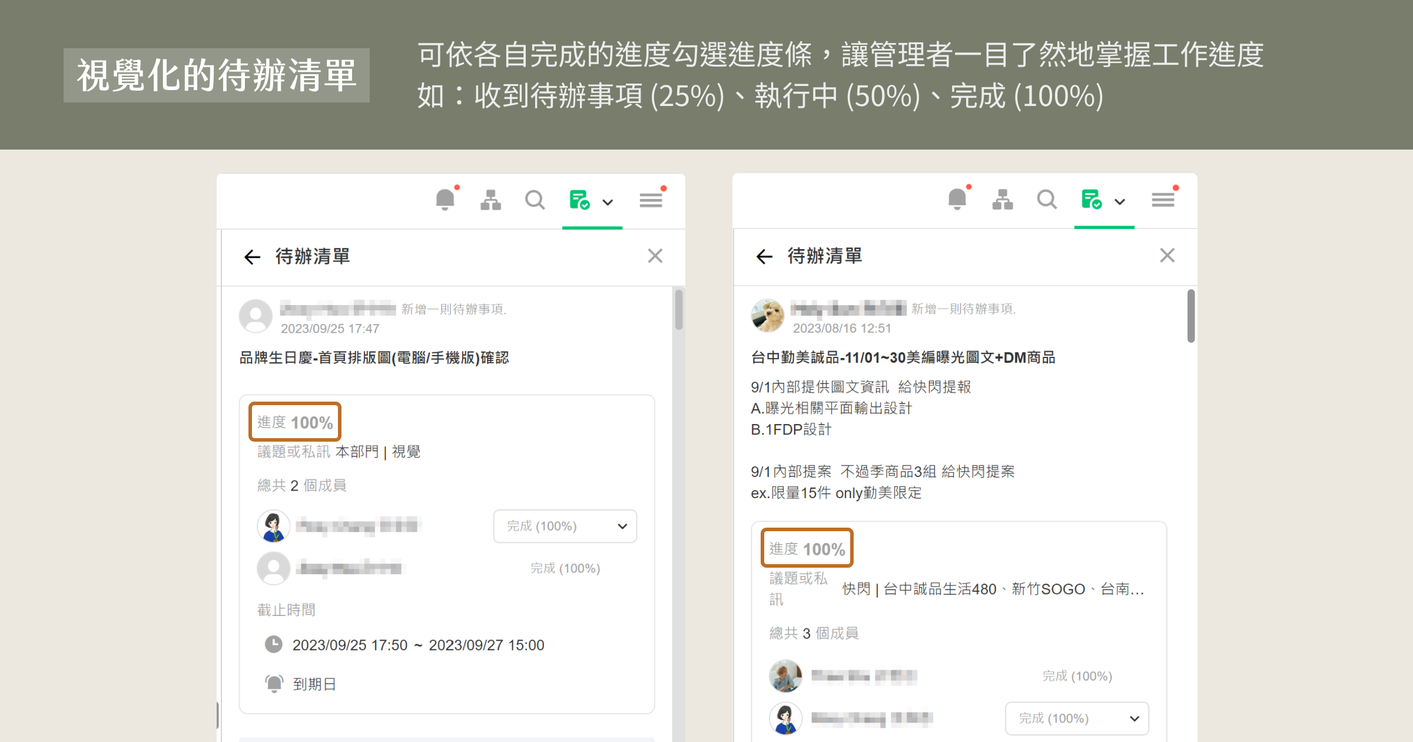Viewport: 1413px width, 742px height.
Task: Click the notification bell in left panel
Action: click(445, 200)
